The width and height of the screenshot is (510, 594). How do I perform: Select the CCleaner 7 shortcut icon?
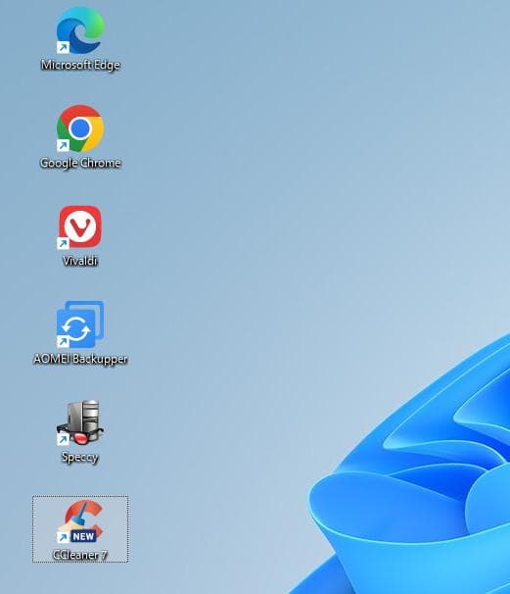tap(80, 520)
